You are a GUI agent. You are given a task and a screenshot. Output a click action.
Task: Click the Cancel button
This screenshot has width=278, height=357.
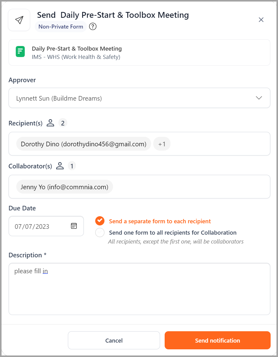coord(114,340)
